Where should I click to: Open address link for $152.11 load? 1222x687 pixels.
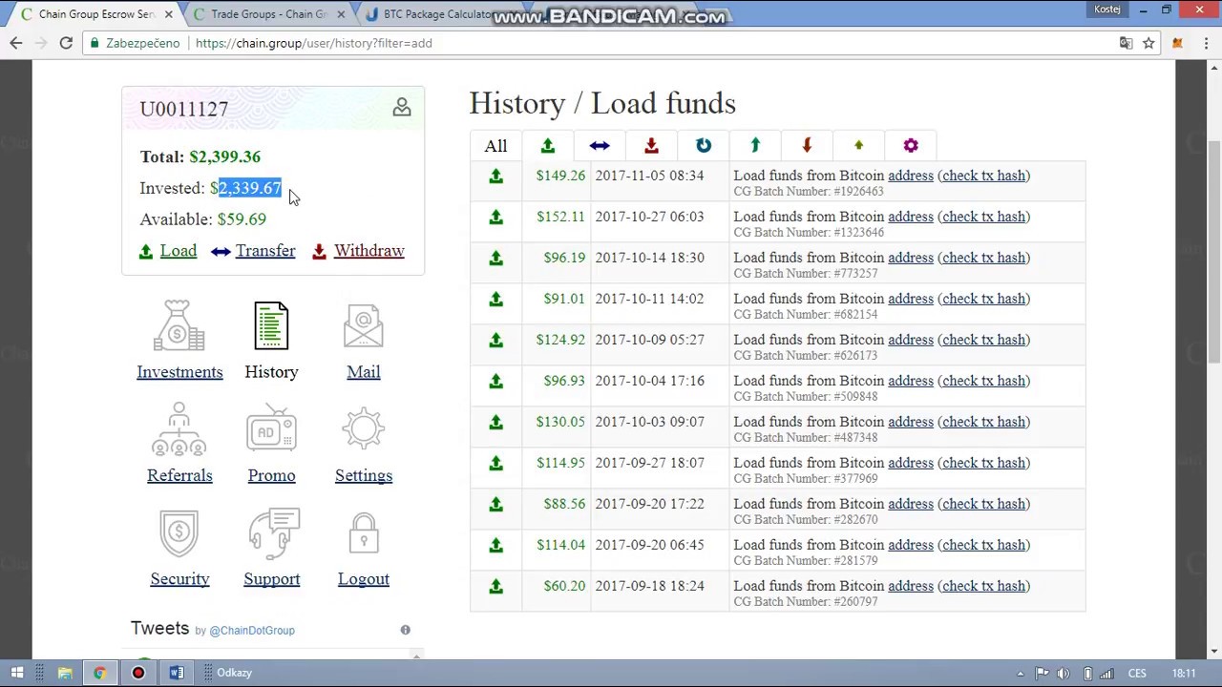tap(911, 217)
